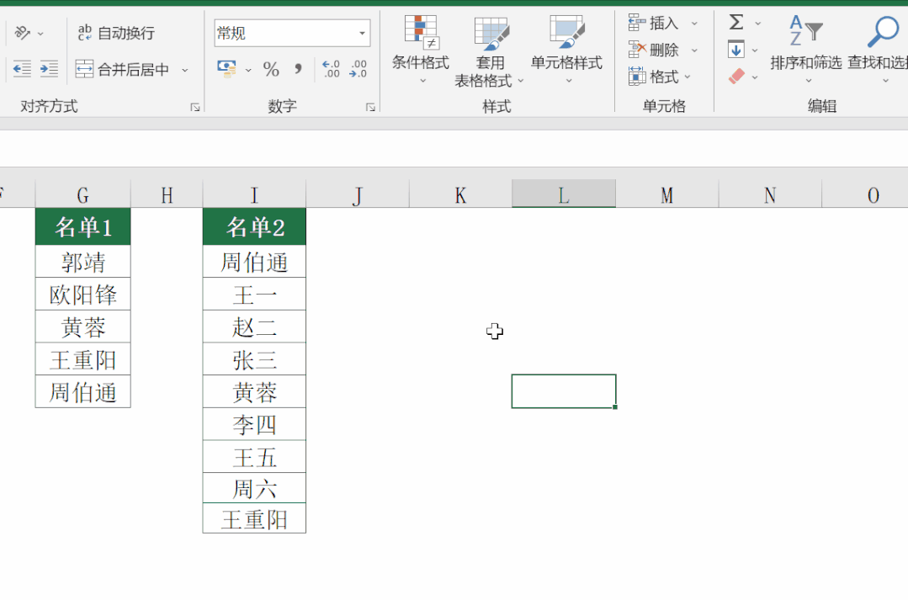This screenshot has width=908, height=600.
Task: Select column H header
Action: pyautogui.click(x=167, y=194)
